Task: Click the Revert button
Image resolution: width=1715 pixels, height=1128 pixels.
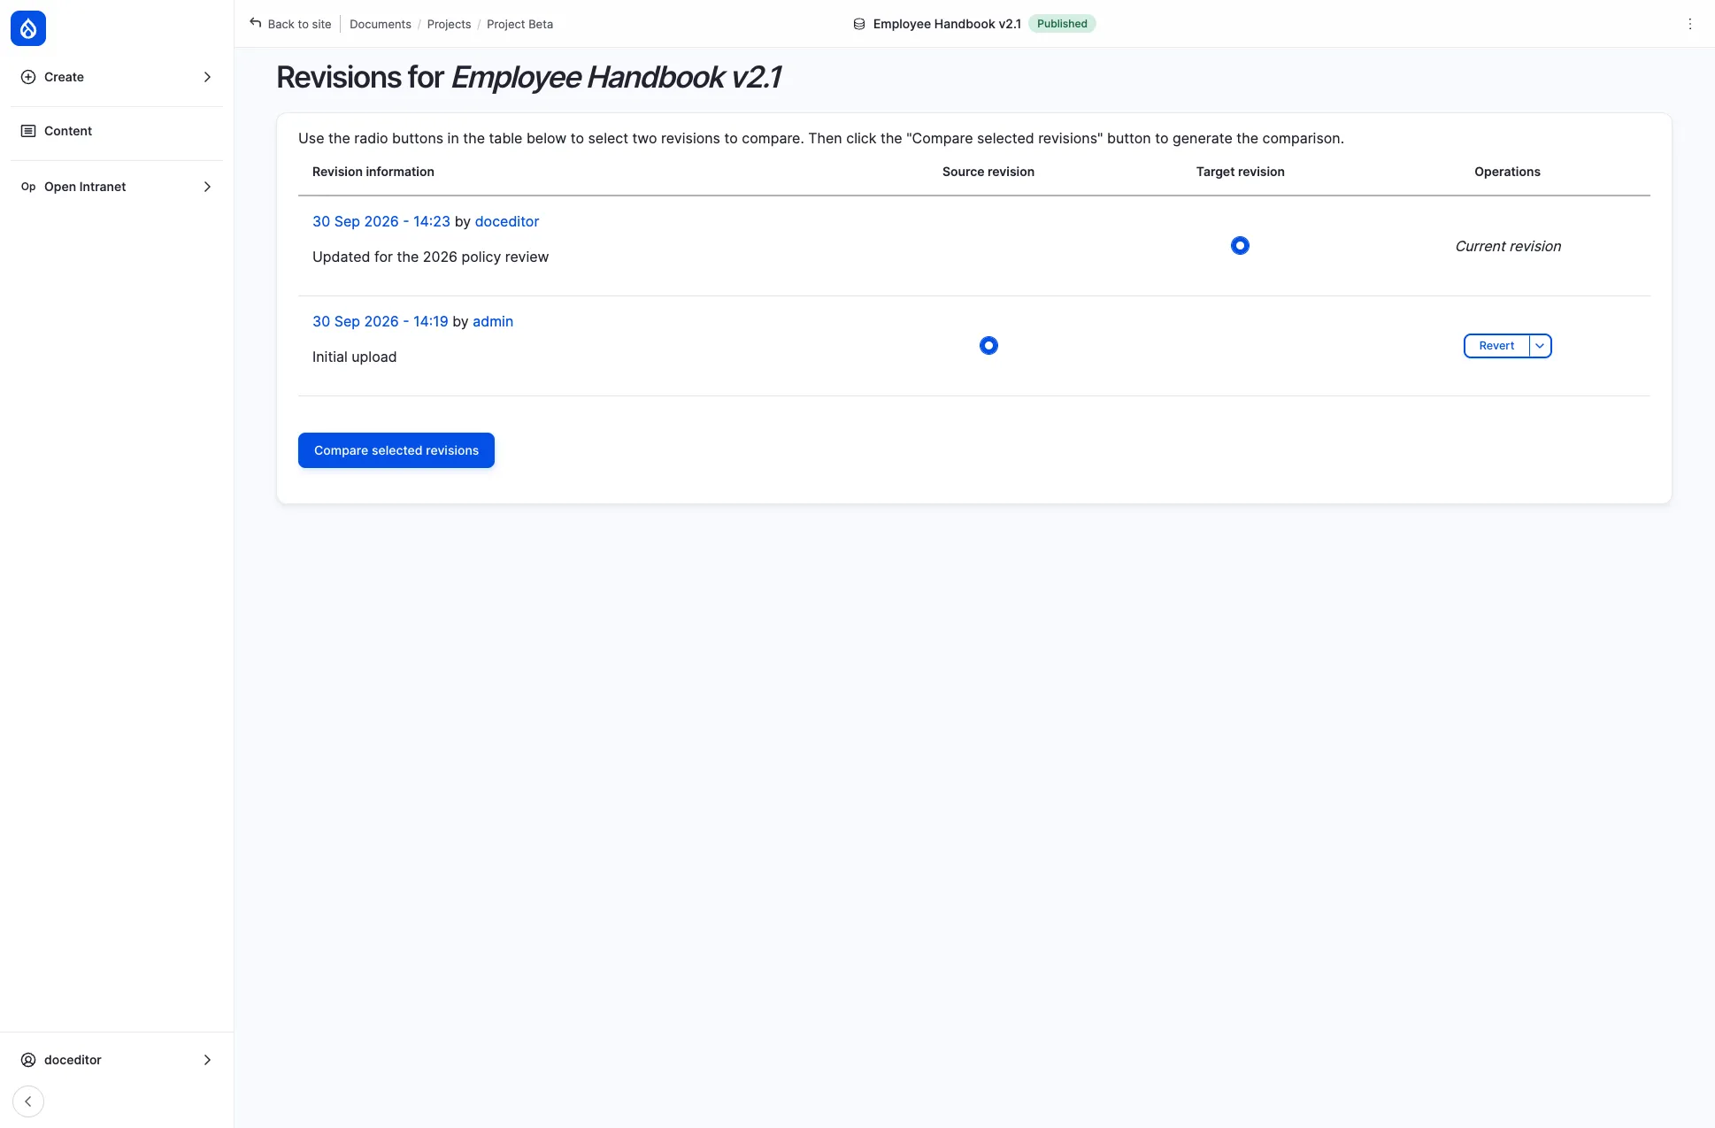Action: click(x=1496, y=346)
